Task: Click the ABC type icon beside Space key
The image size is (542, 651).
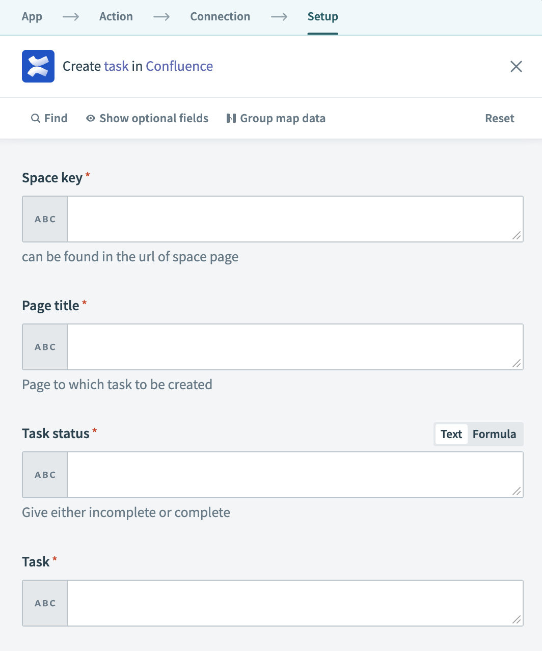Action: 44,219
